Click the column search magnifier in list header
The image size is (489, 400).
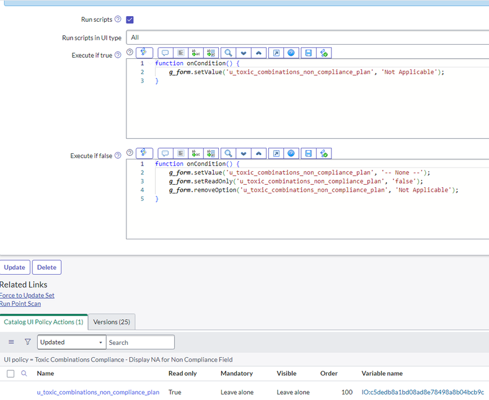pos(24,373)
